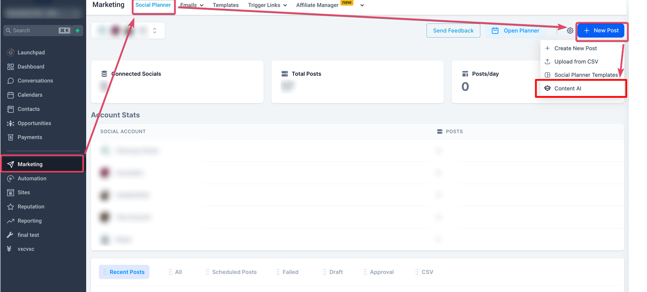Click the Open Planner button

pyautogui.click(x=515, y=31)
